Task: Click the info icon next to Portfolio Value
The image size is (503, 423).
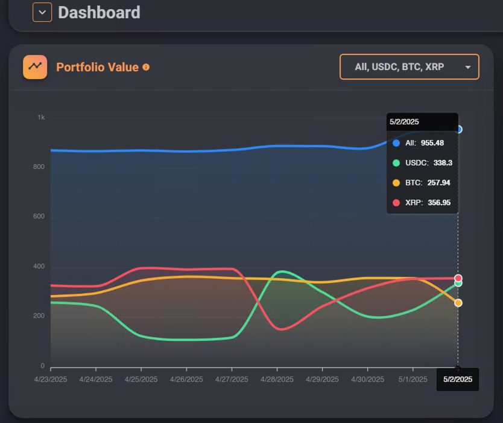Action: [x=146, y=67]
